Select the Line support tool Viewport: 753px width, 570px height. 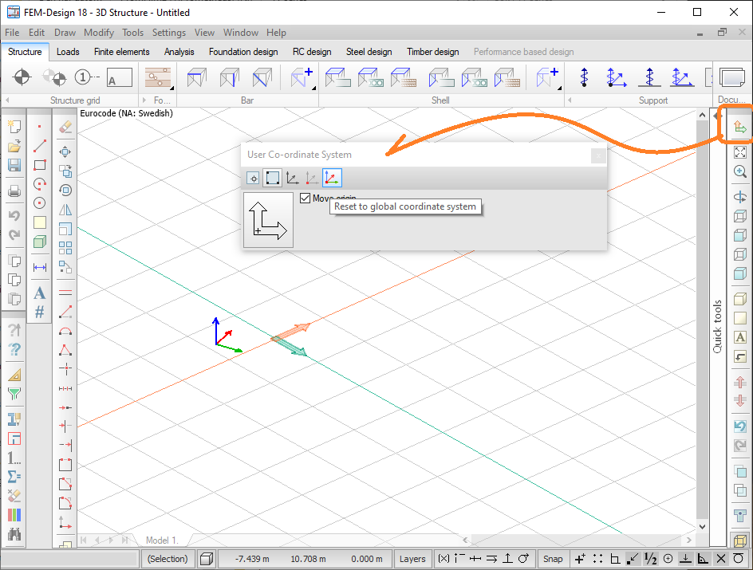[x=649, y=77]
